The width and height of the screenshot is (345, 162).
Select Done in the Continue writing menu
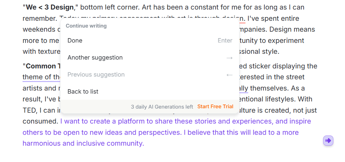tap(75, 40)
